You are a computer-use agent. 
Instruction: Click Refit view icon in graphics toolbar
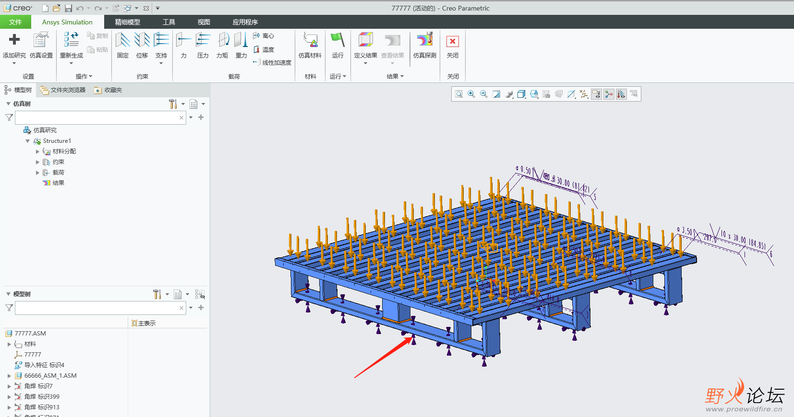tap(459, 94)
